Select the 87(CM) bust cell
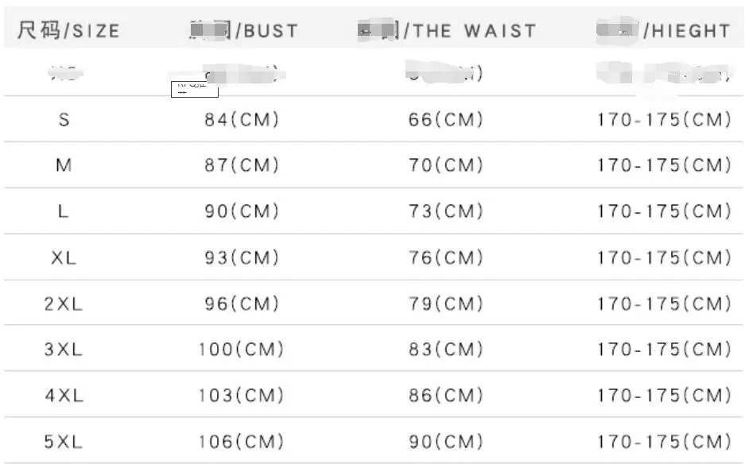The width and height of the screenshot is (745, 464). pyautogui.click(x=242, y=165)
